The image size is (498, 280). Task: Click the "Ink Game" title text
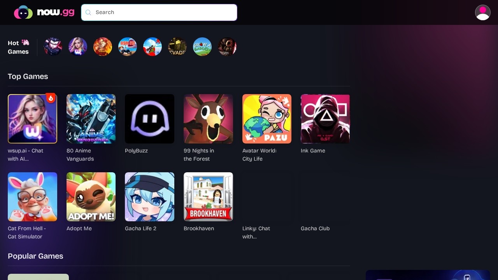tap(313, 150)
